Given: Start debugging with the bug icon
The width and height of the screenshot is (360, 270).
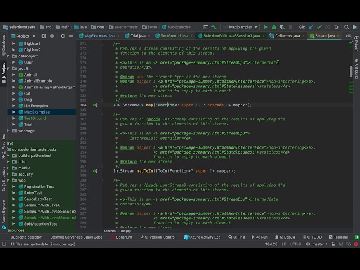Looking at the screenshot, I should click(x=274, y=27).
